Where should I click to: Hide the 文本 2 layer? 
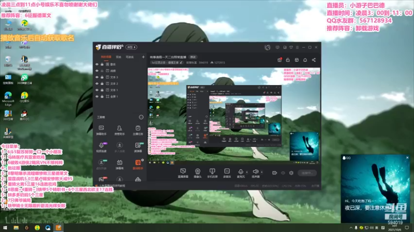tap(97, 84)
